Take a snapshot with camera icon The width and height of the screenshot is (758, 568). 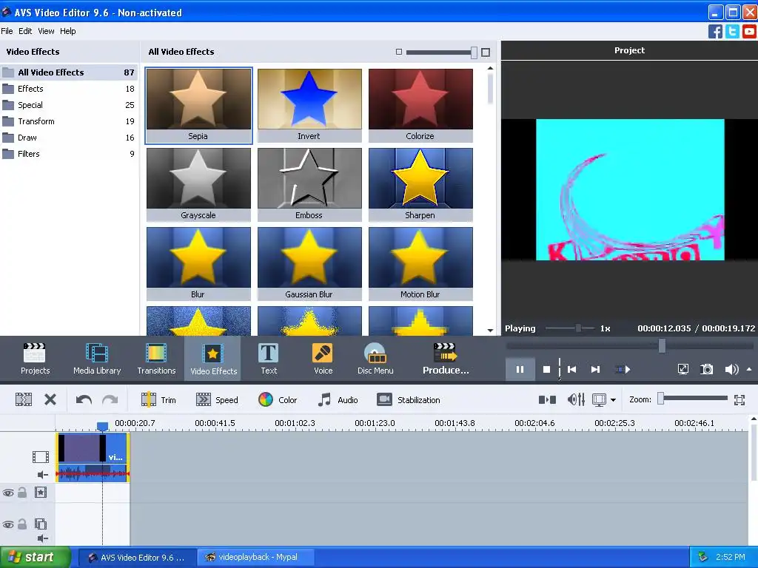(x=707, y=370)
